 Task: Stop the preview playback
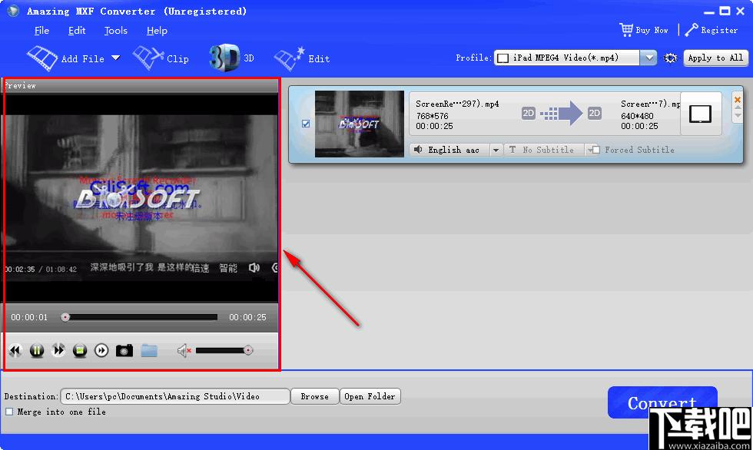pos(80,351)
